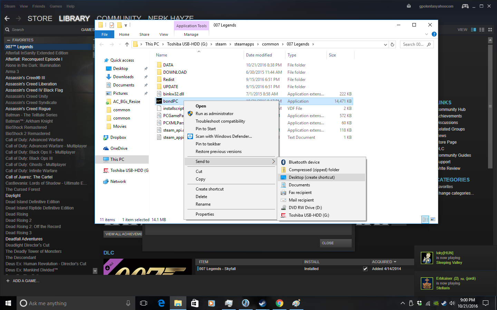Click the Write Review link
The width and height of the screenshot is (497, 310).
click(449, 168)
